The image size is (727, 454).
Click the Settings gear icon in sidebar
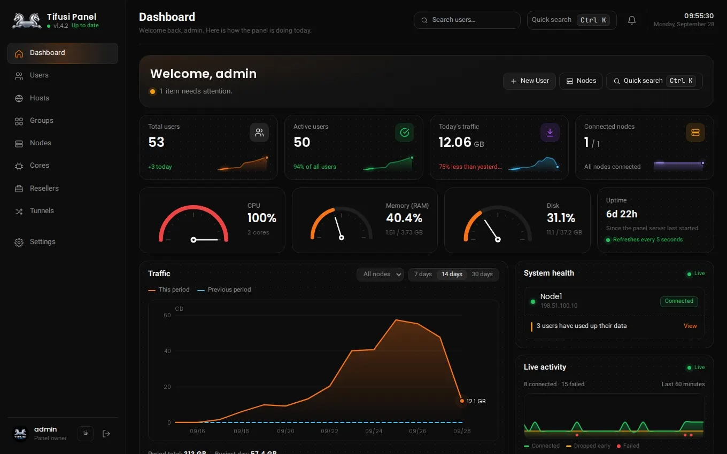click(x=19, y=242)
